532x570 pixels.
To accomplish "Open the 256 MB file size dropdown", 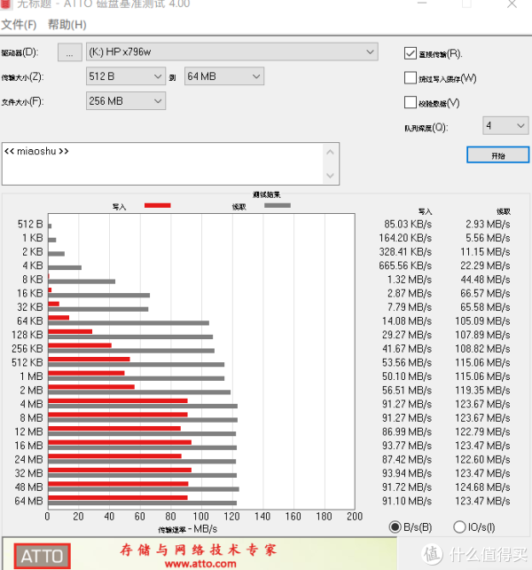I will coord(126,101).
